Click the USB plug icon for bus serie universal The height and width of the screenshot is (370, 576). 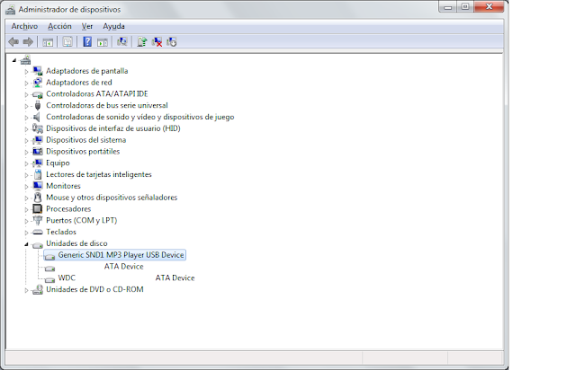(38, 106)
